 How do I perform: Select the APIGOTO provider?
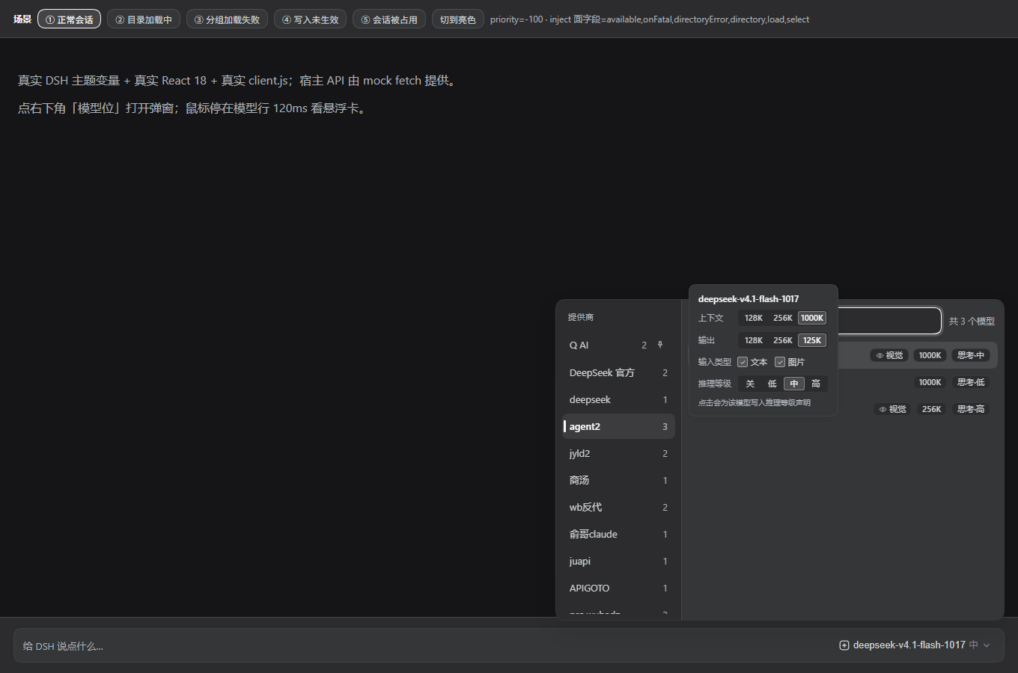point(618,588)
